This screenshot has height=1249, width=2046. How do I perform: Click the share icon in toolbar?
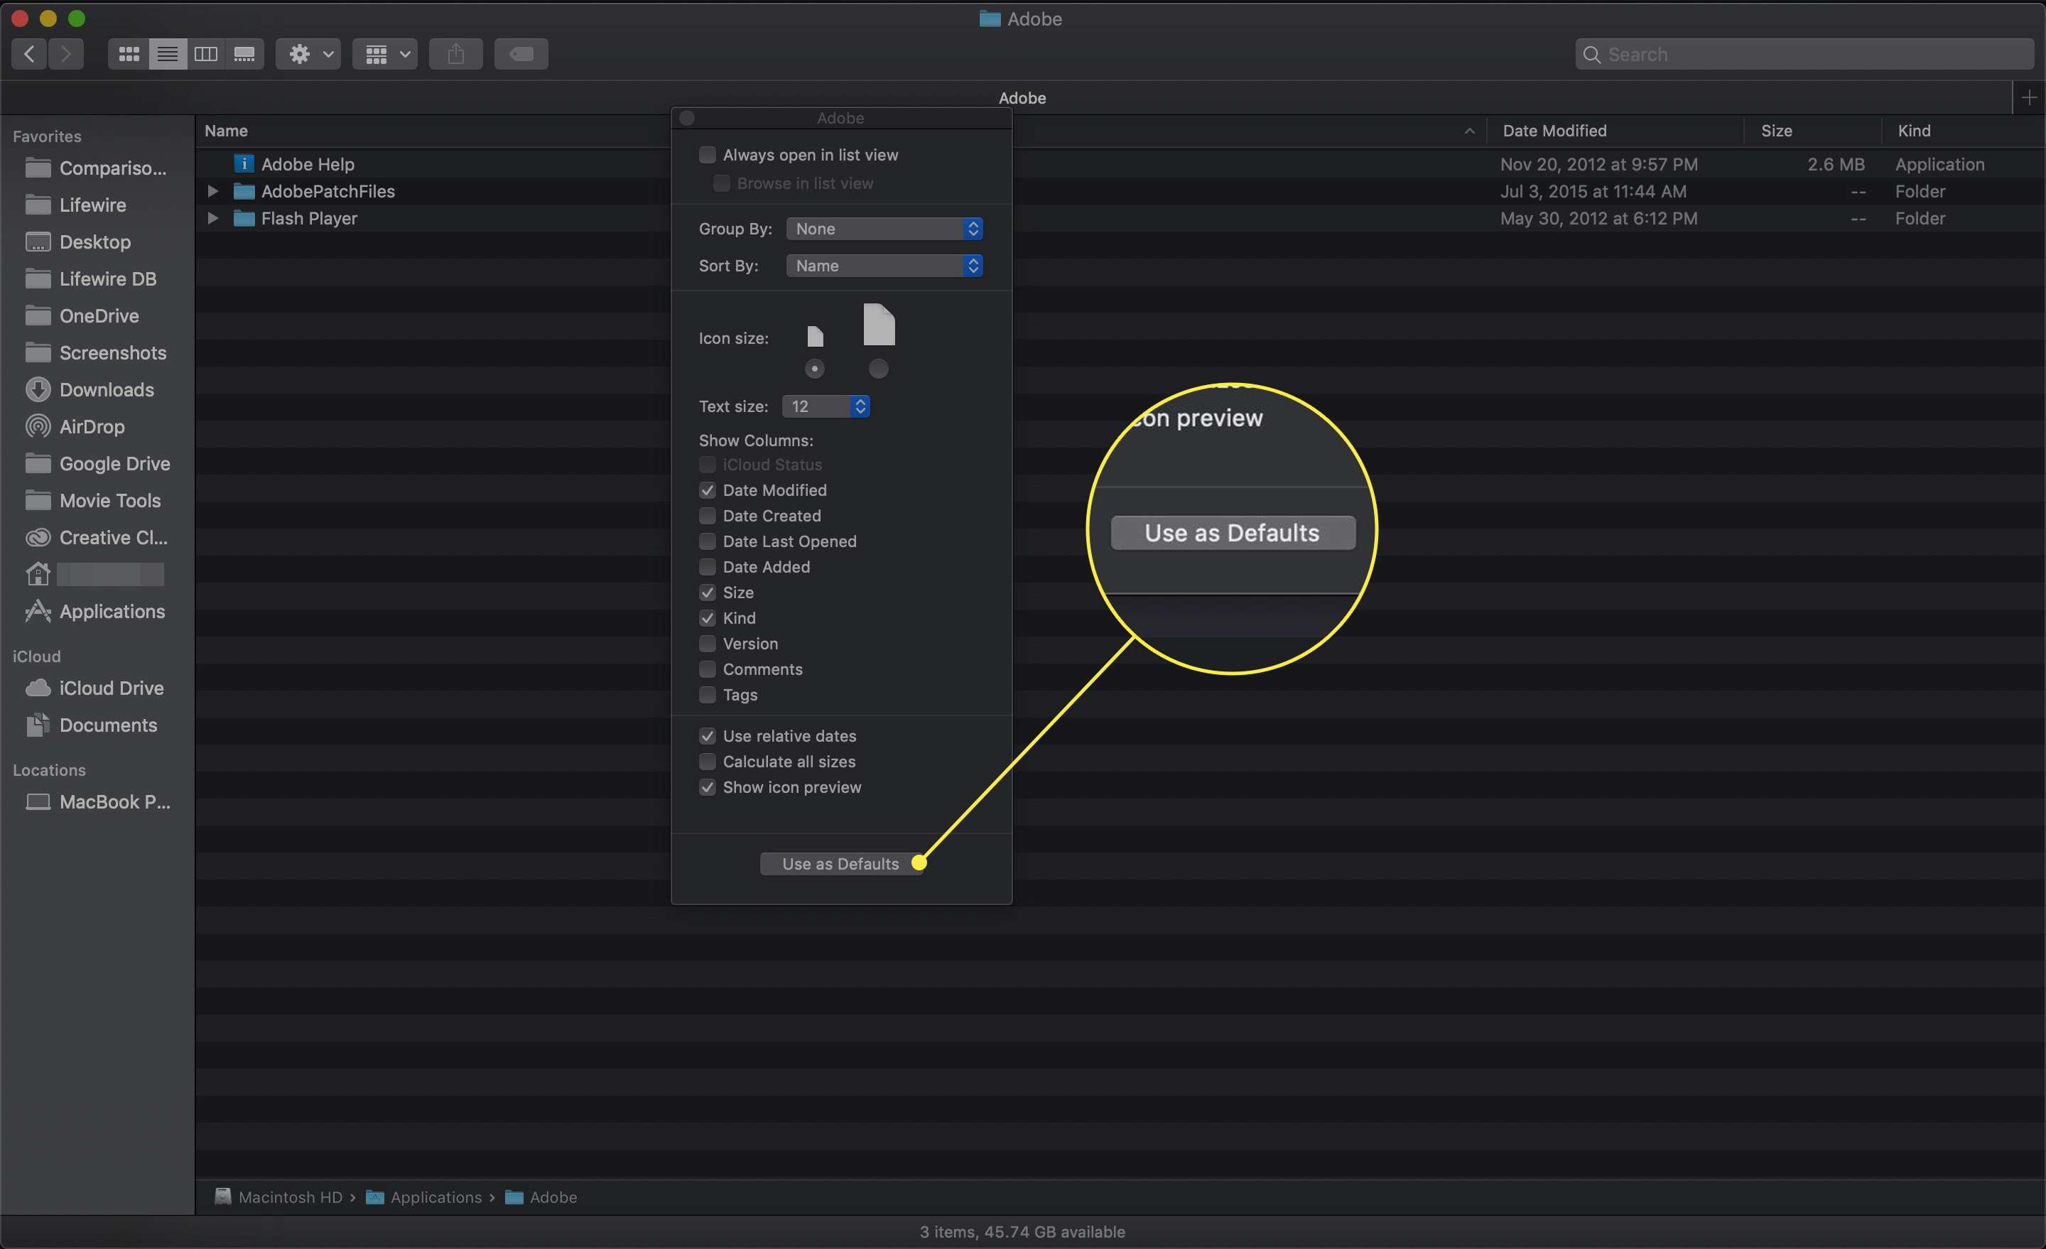[x=455, y=54]
